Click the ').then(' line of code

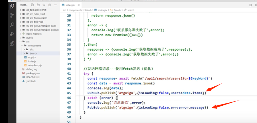point(90,45)
